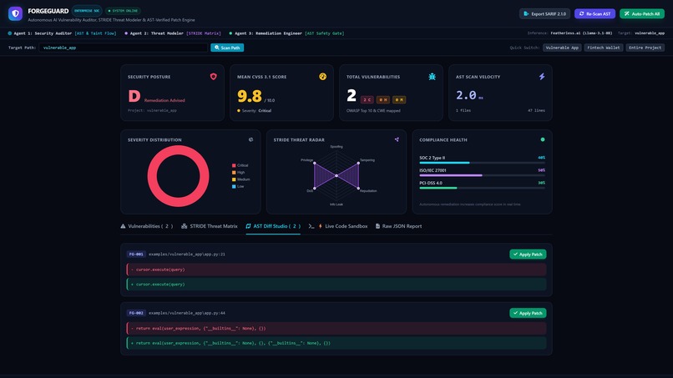Image resolution: width=673 pixels, height=378 pixels.
Task: Click the FG-002 ID badge
Action: pyautogui.click(x=136, y=313)
